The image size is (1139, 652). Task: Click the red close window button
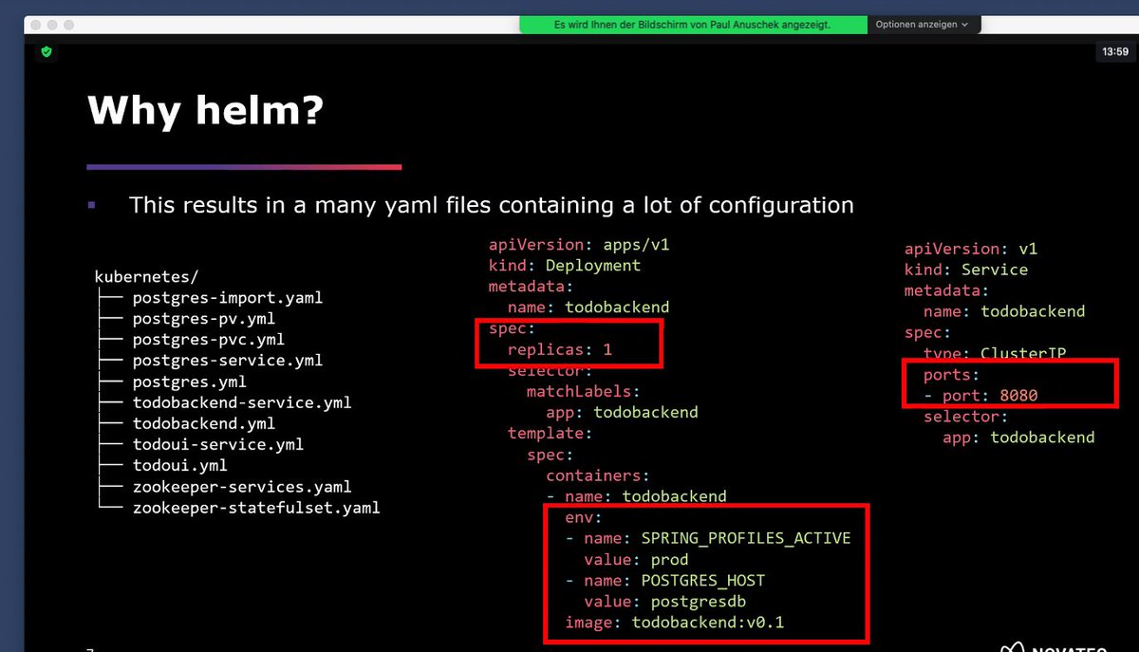coord(36,25)
